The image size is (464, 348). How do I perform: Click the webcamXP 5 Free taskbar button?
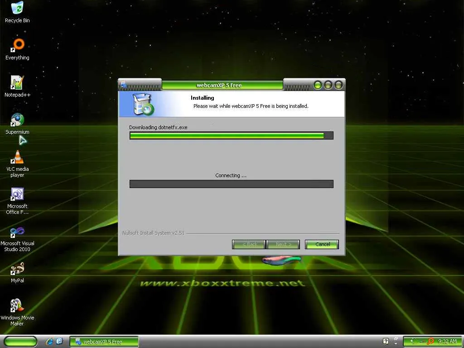(x=104, y=342)
